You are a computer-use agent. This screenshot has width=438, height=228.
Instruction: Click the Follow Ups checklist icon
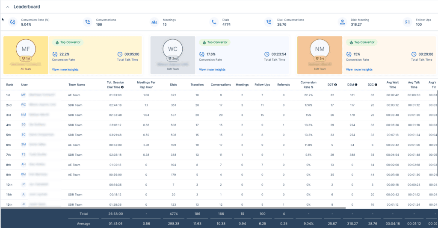pyautogui.click(x=408, y=22)
